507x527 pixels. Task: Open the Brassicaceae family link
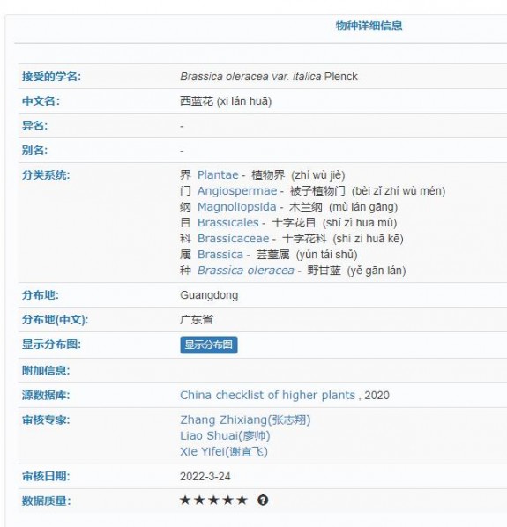(x=234, y=238)
